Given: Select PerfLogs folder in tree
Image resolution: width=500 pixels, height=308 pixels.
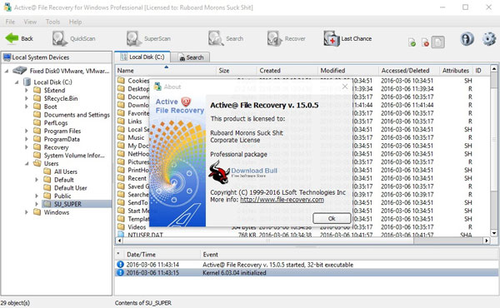Looking at the screenshot, I should (56, 122).
